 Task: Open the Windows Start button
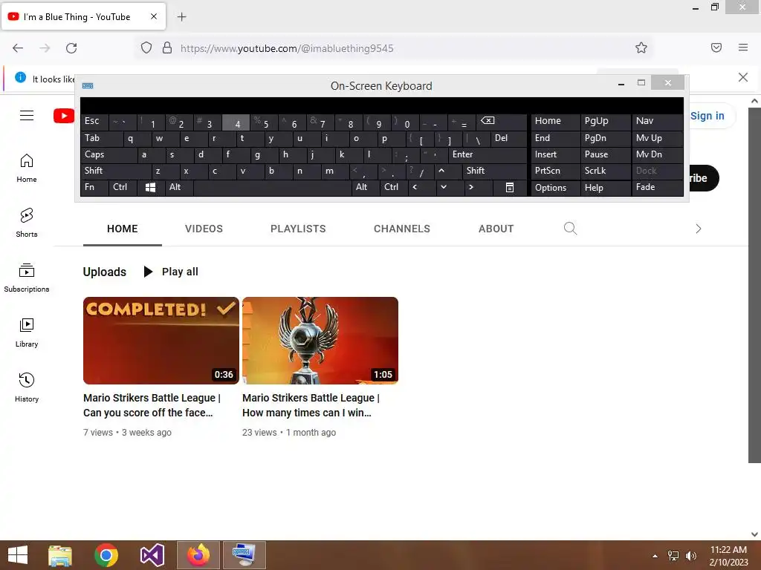tap(18, 555)
